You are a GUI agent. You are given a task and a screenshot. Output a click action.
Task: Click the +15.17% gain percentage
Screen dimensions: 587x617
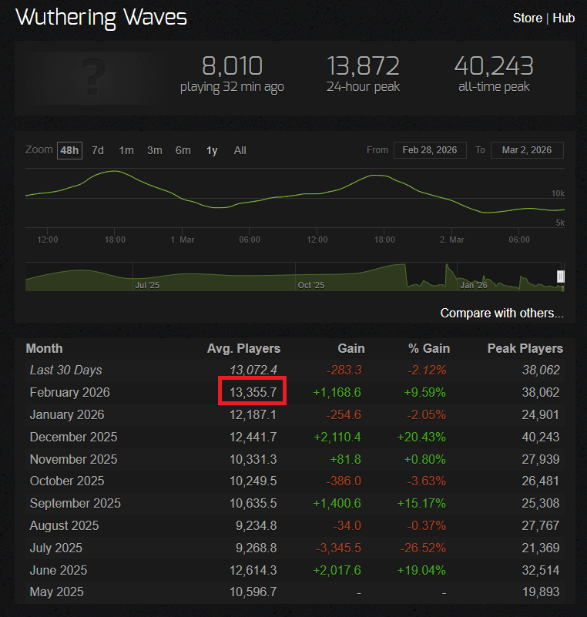point(421,503)
